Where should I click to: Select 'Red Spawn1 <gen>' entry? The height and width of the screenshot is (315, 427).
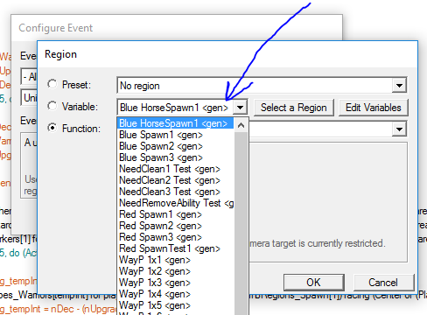point(175,214)
